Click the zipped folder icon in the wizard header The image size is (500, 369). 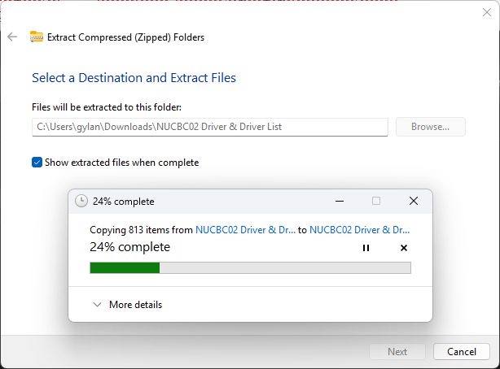pyautogui.click(x=37, y=37)
